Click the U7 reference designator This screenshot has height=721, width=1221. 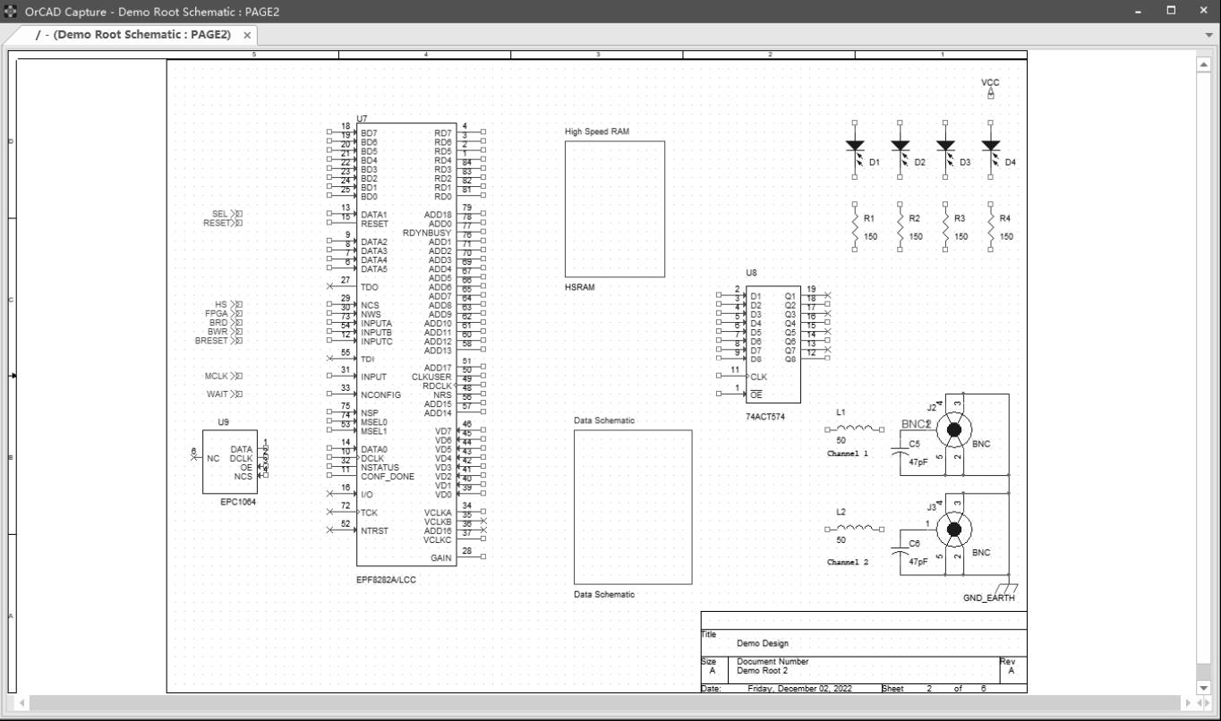(362, 119)
